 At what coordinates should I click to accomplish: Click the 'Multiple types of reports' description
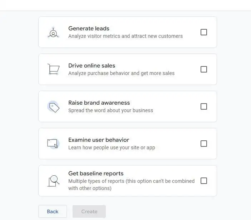tap(132, 185)
